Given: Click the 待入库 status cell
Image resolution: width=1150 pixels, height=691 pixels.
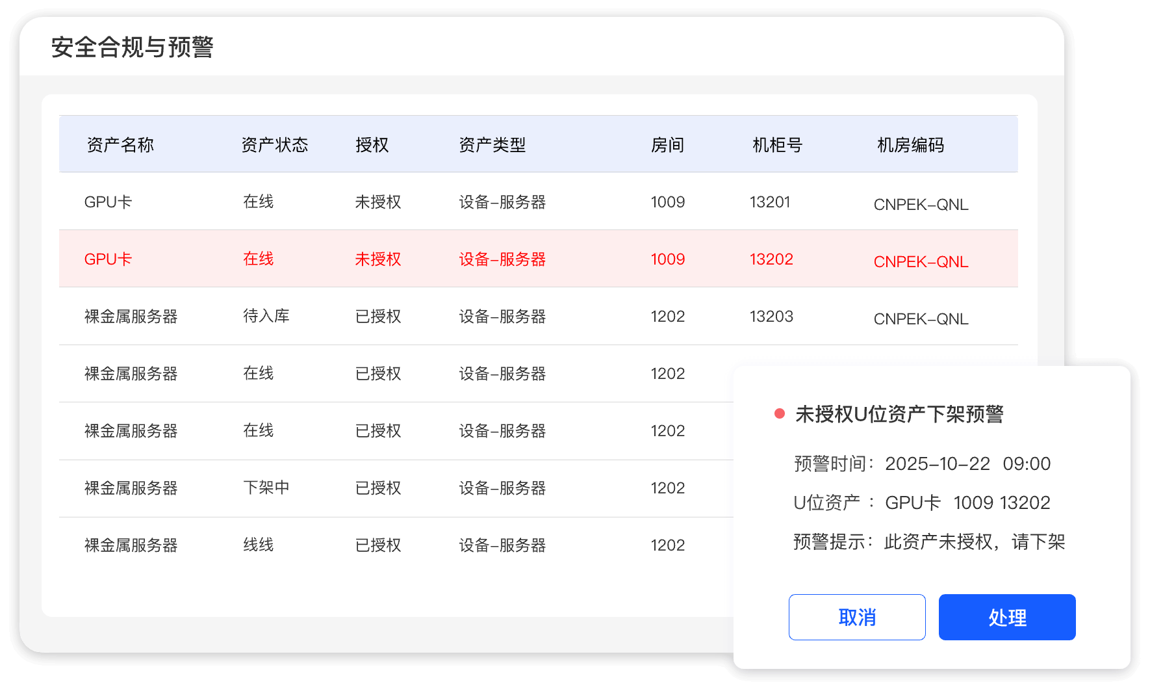Looking at the screenshot, I should click(266, 317).
